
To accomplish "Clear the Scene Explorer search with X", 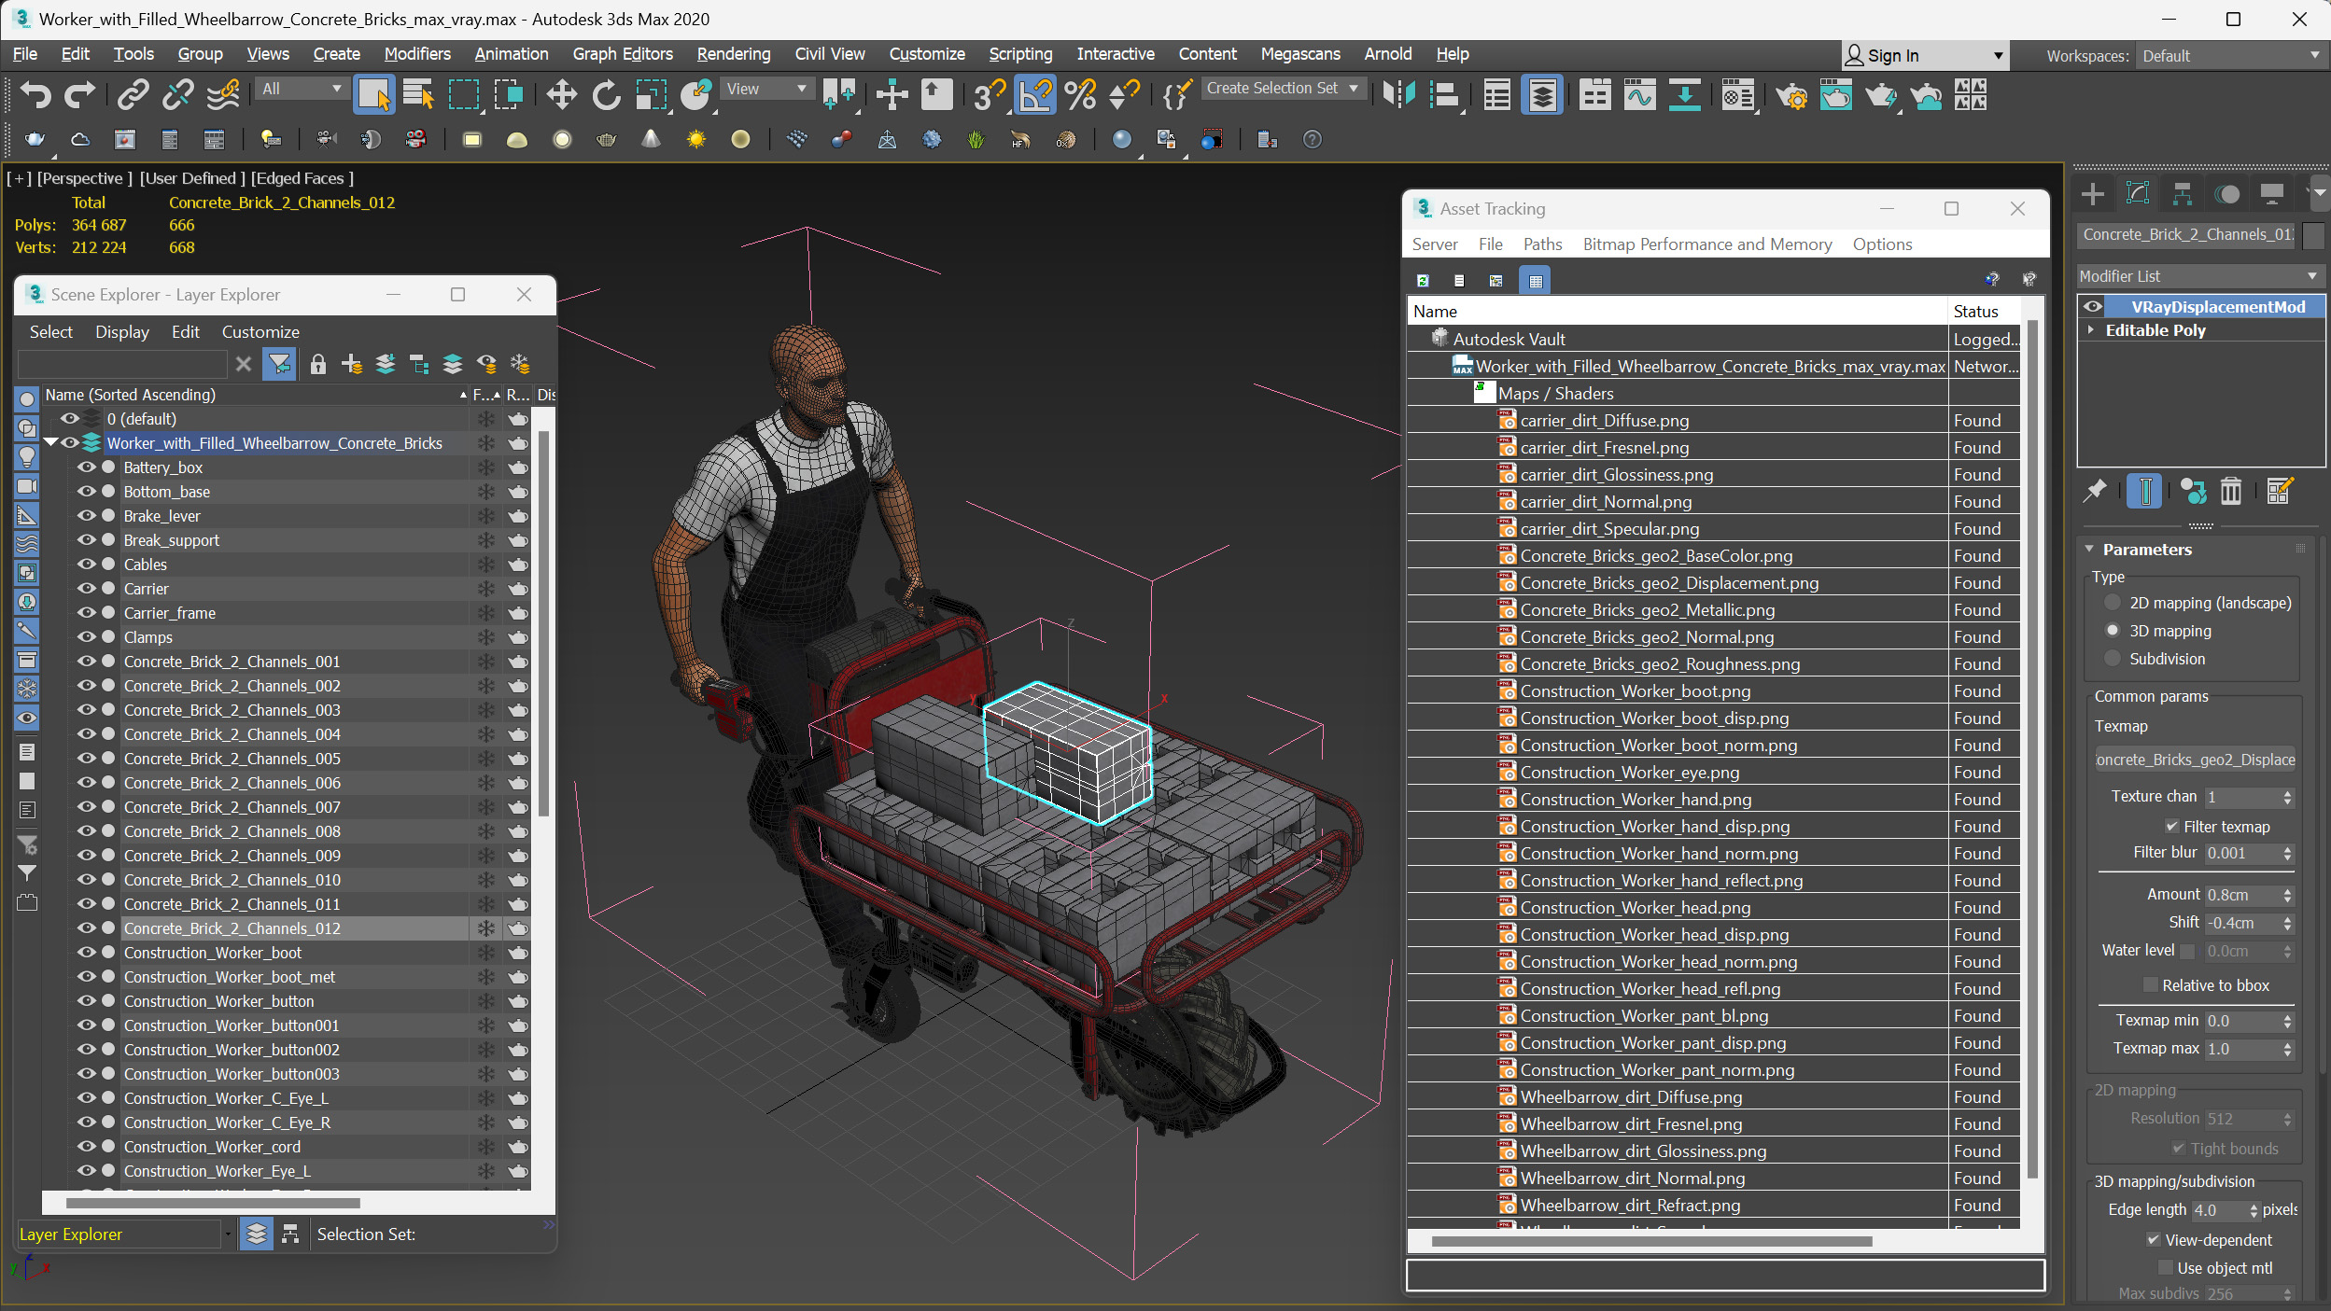I will [244, 364].
